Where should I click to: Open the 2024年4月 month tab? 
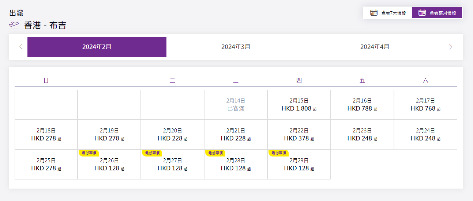pos(375,47)
